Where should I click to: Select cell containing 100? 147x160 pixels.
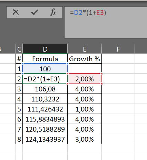[x=45, y=69]
